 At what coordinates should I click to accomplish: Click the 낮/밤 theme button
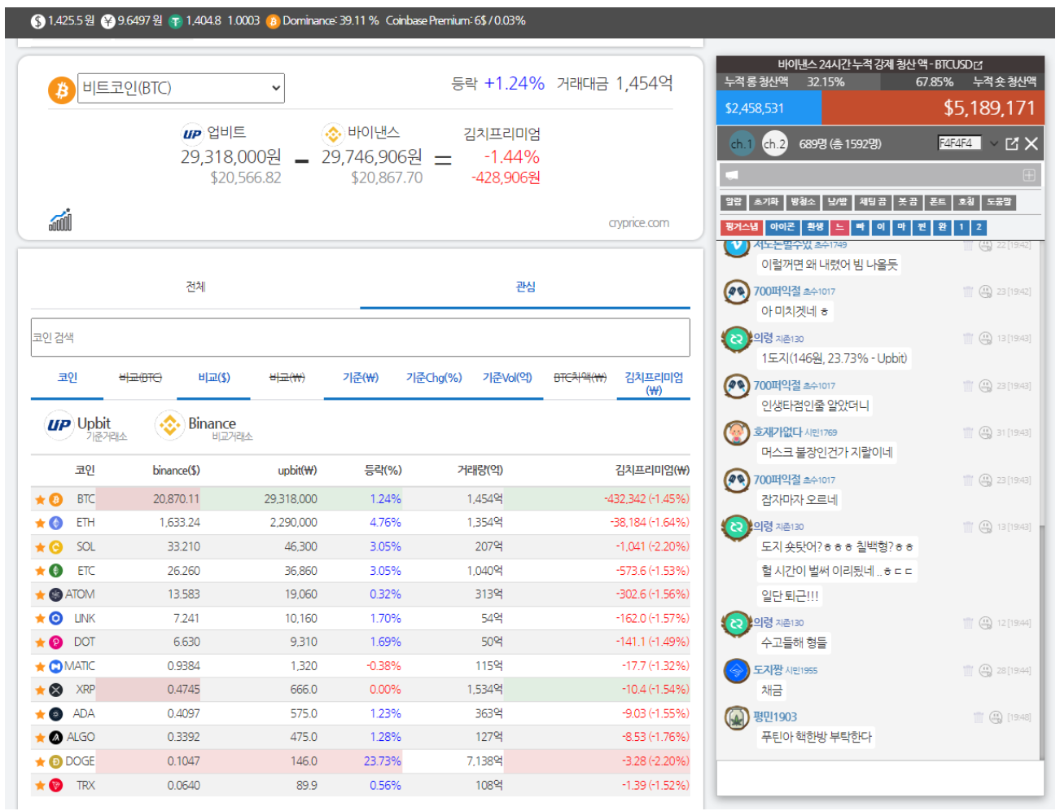point(838,202)
